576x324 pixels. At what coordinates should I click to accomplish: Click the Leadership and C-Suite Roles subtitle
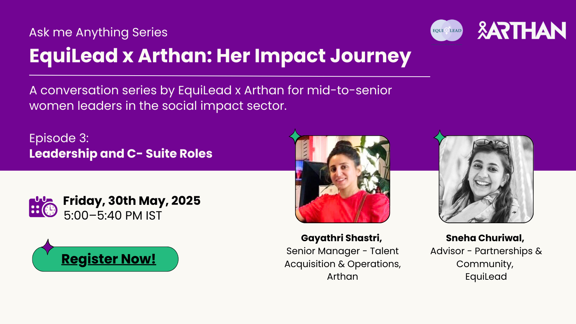pyautogui.click(x=121, y=154)
